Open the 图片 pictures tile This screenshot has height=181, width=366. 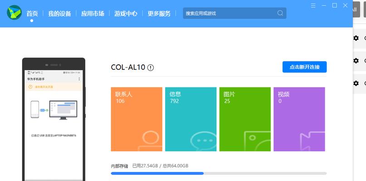245,119
